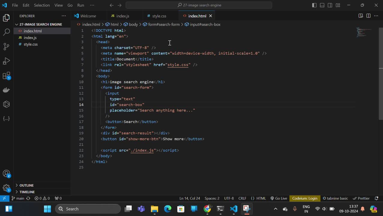Click the Windows taskbar Search box
Viewport: 383px width, 216px height.
coord(88,209)
